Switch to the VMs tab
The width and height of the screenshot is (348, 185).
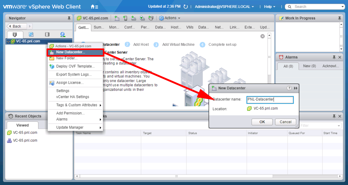pos(190,27)
